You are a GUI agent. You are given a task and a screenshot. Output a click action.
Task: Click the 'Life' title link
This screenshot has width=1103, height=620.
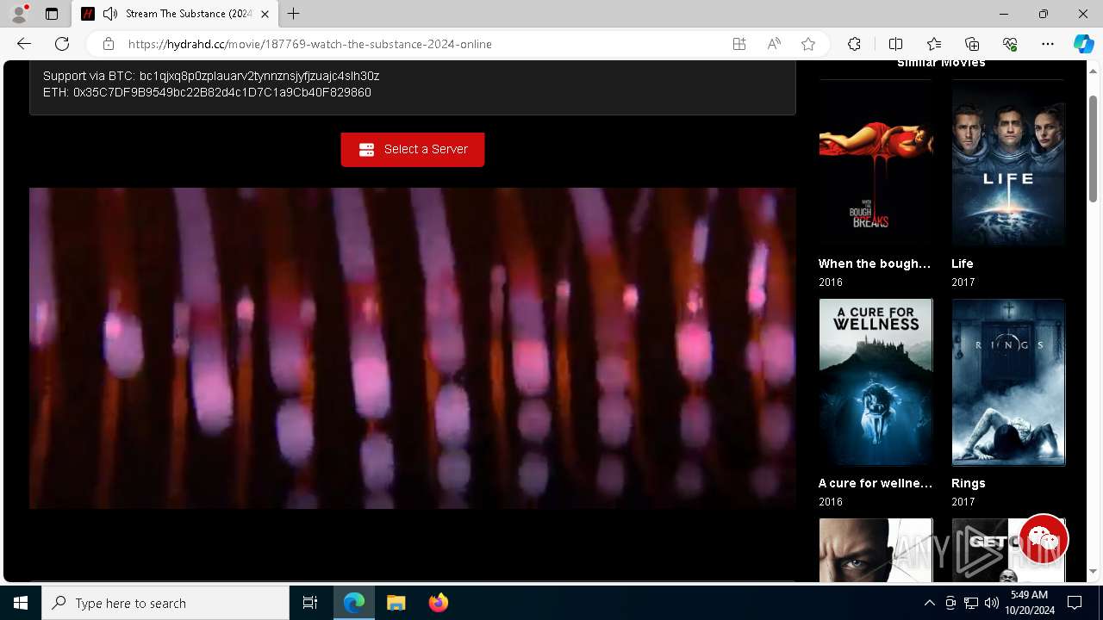click(x=963, y=263)
